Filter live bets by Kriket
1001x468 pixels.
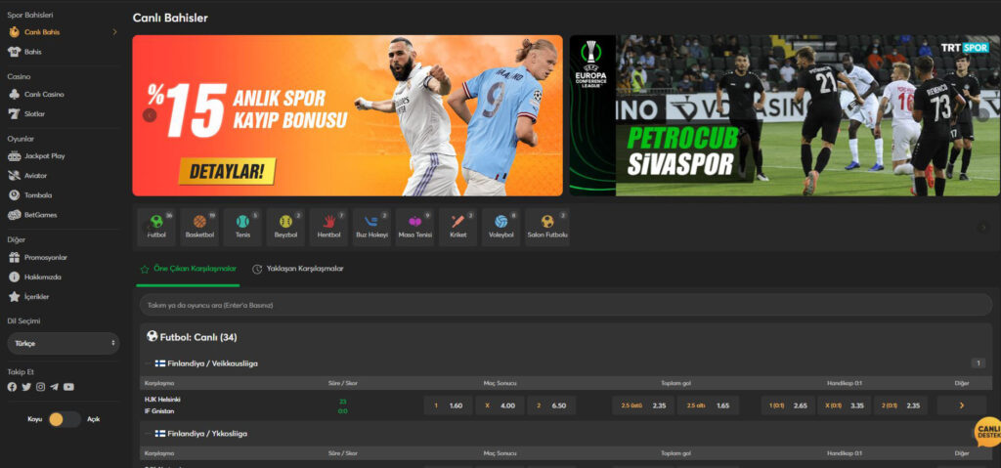(457, 227)
